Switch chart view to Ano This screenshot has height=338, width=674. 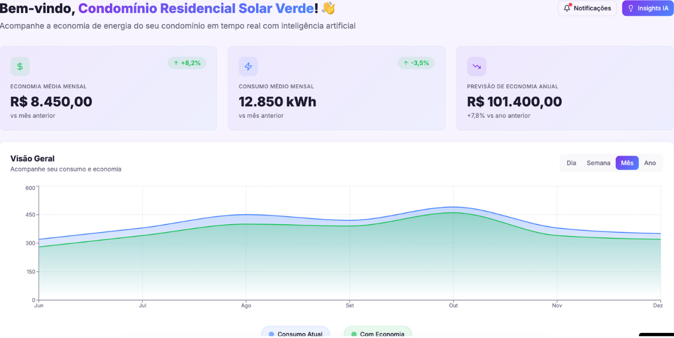pyautogui.click(x=650, y=163)
